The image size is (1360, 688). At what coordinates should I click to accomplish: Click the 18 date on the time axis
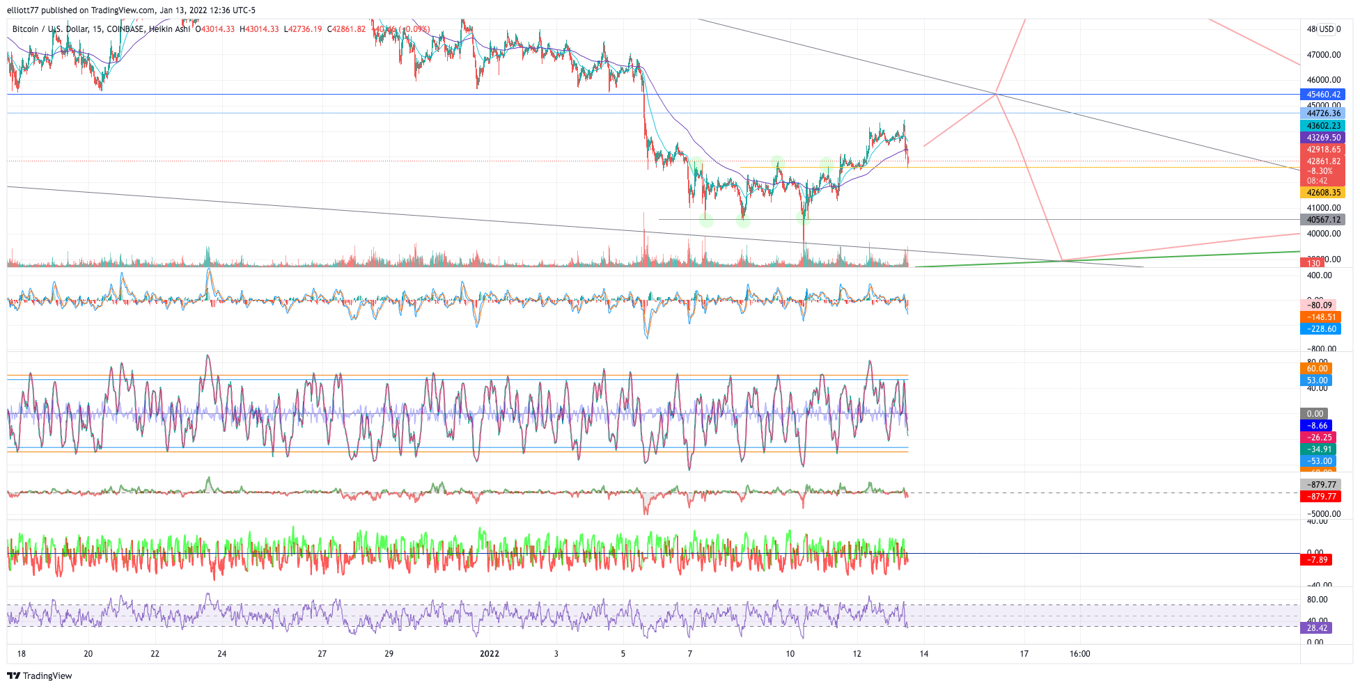(22, 654)
